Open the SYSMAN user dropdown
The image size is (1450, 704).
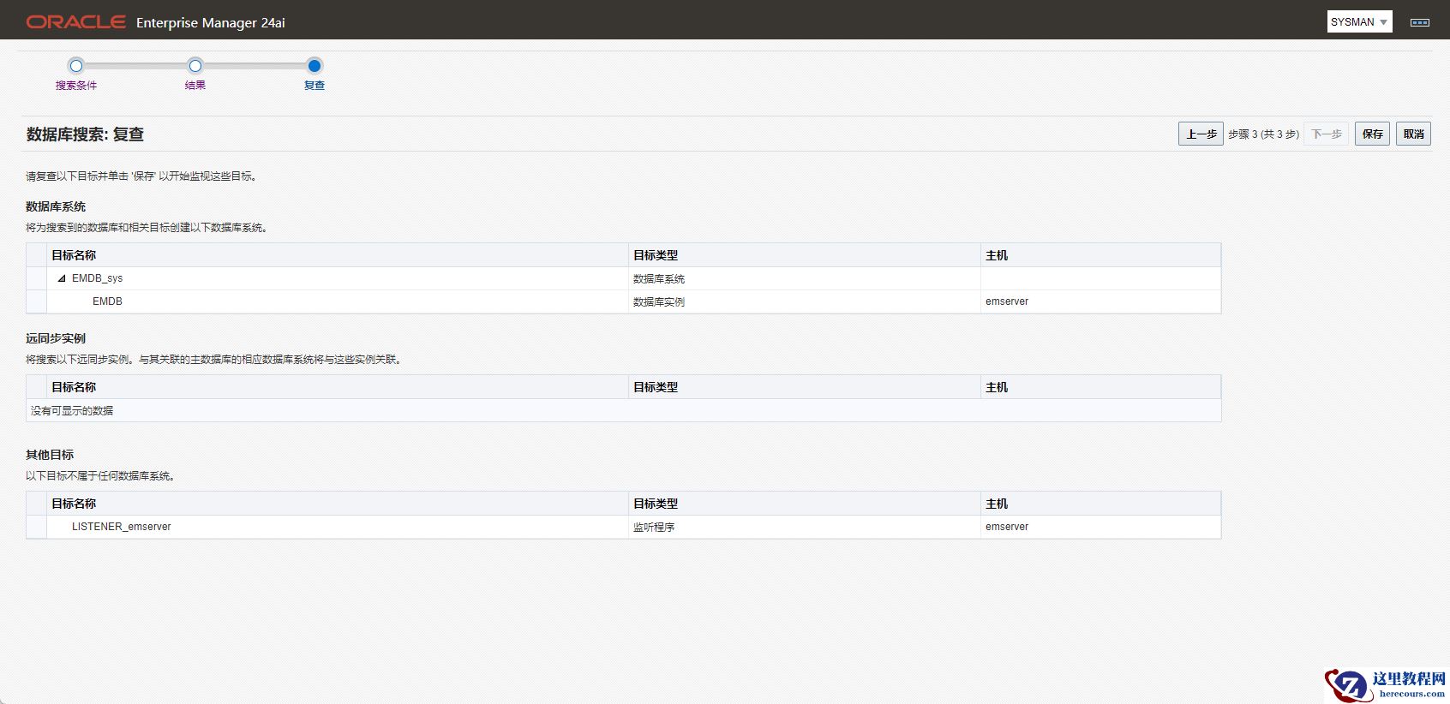(1359, 22)
